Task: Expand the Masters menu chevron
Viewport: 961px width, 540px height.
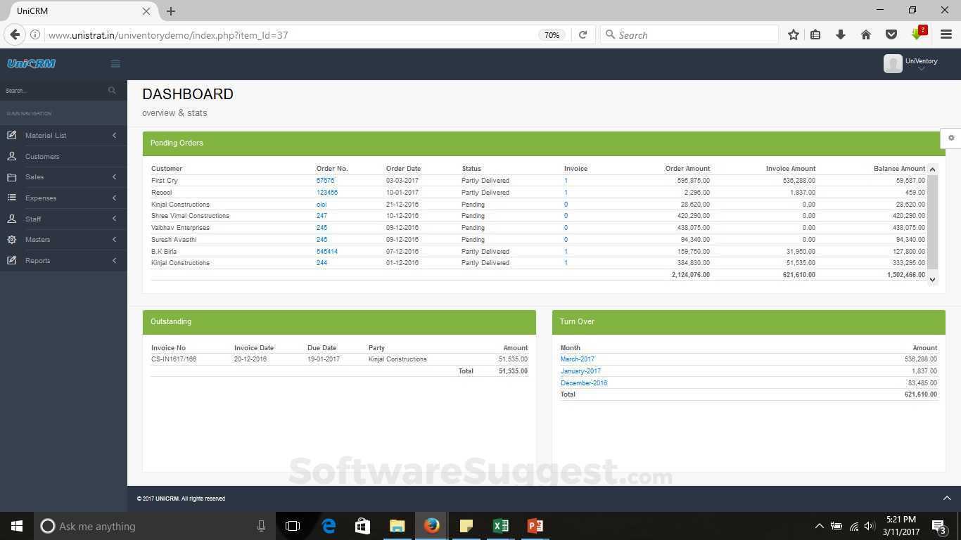Action: click(114, 239)
